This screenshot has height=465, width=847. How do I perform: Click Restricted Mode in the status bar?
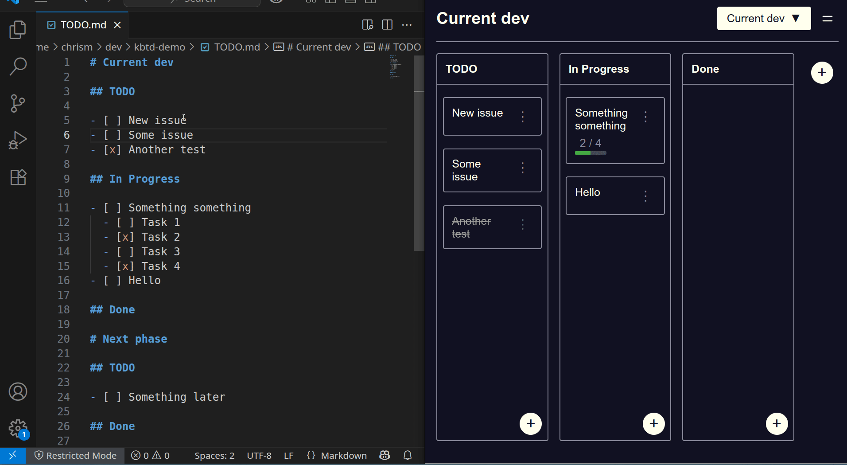pos(76,455)
